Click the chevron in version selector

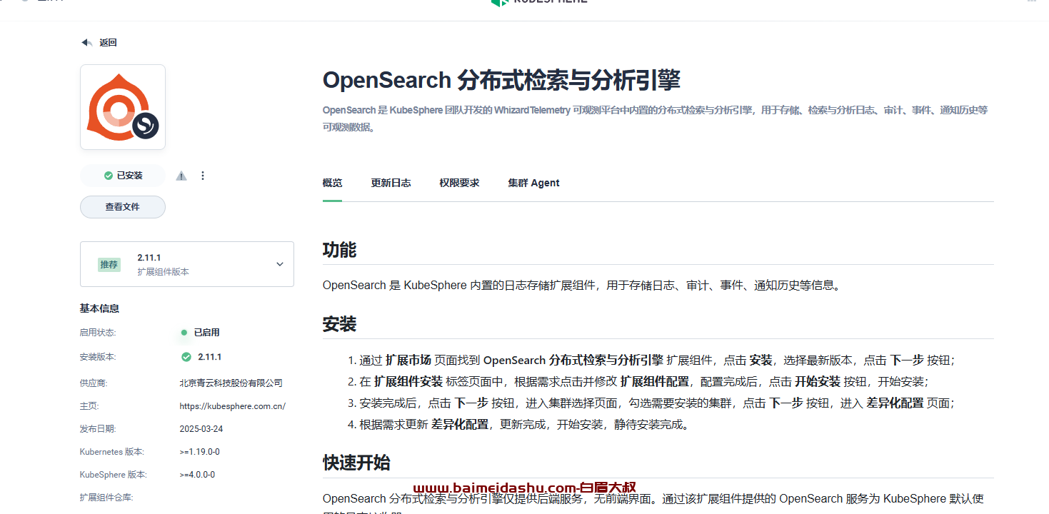click(x=280, y=264)
